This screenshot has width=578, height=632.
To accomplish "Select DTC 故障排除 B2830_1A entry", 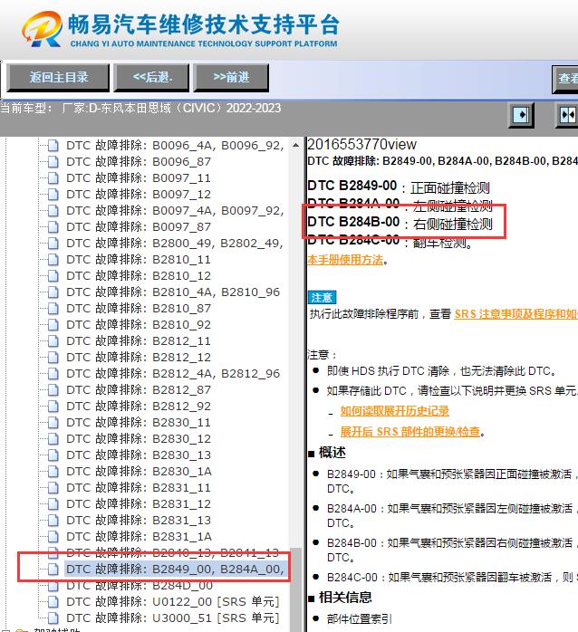I will point(139,471).
